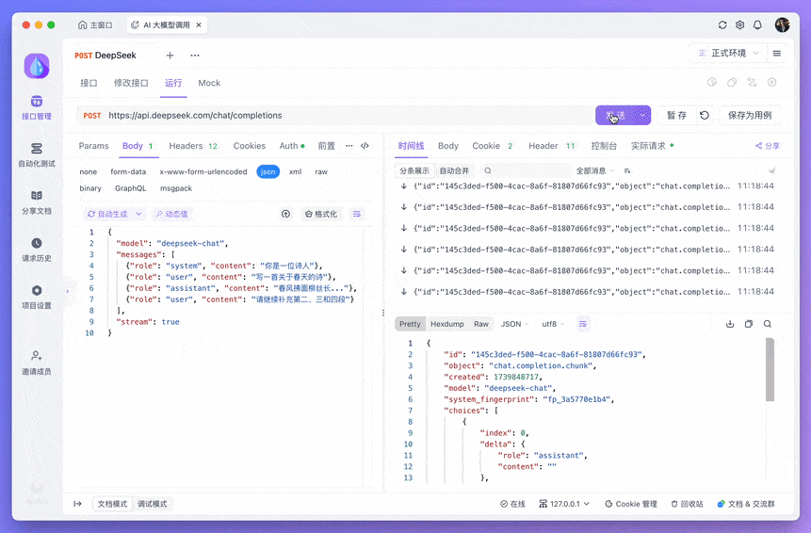Open the 实际请求 response tab
Image resolution: width=811 pixels, height=533 pixels.
(652, 146)
